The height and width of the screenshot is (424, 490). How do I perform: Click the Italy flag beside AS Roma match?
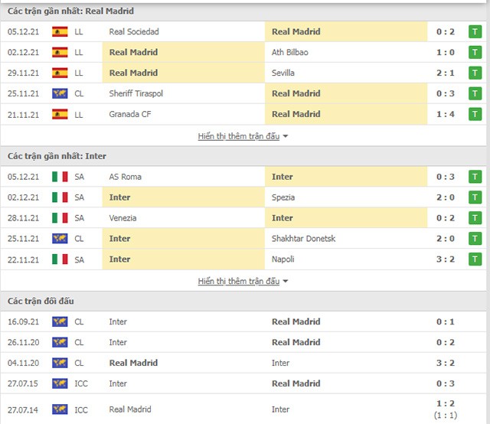60,177
